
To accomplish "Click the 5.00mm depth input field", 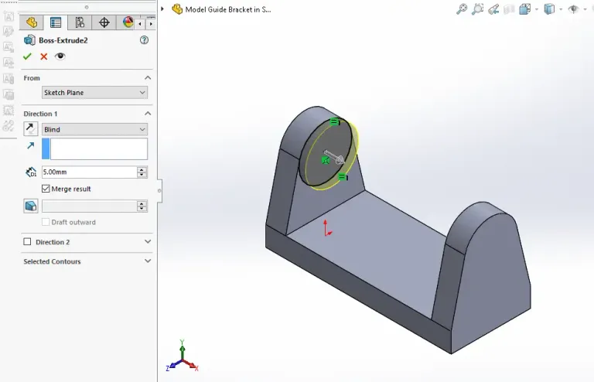I will pyautogui.click(x=88, y=172).
